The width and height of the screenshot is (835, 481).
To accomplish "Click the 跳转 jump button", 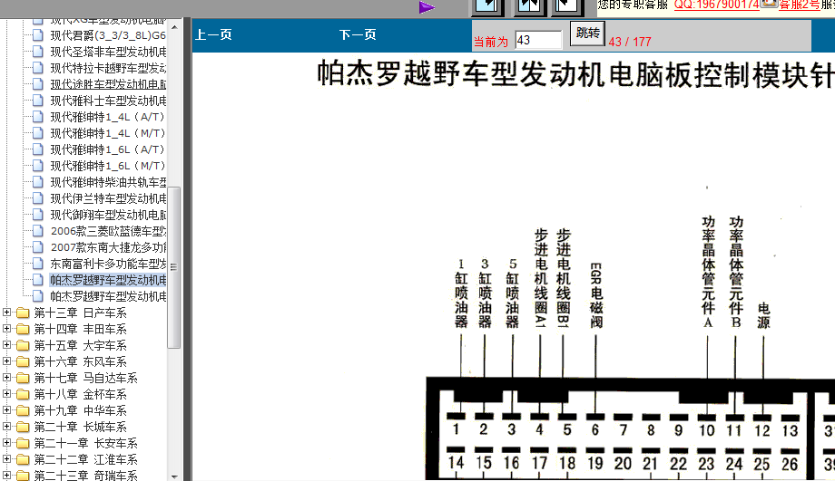I will [587, 34].
